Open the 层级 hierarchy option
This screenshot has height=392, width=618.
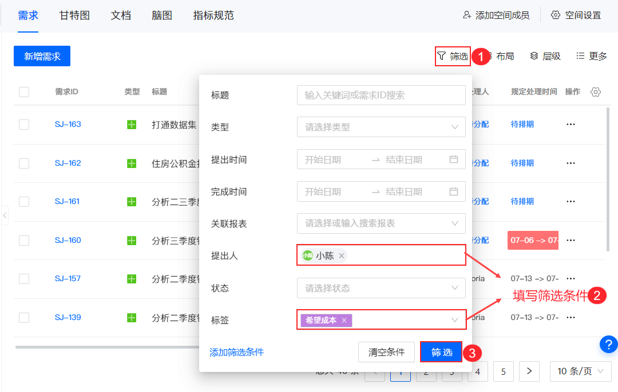tap(545, 56)
